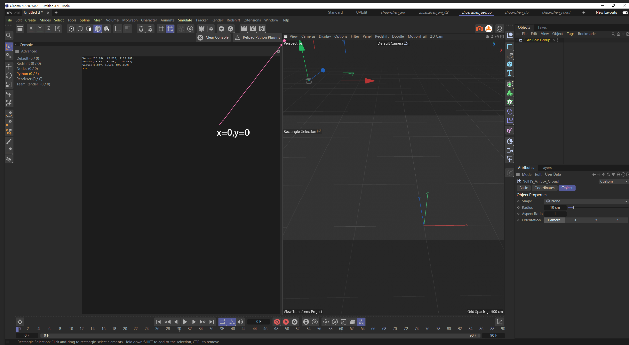Switch to the Coordinates tab

pyautogui.click(x=544, y=188)
